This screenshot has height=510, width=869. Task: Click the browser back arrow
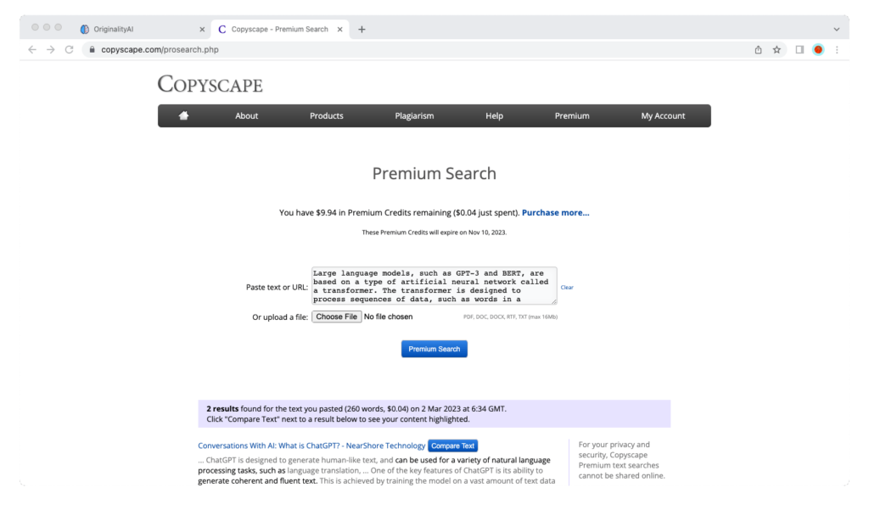click(32, 49)
